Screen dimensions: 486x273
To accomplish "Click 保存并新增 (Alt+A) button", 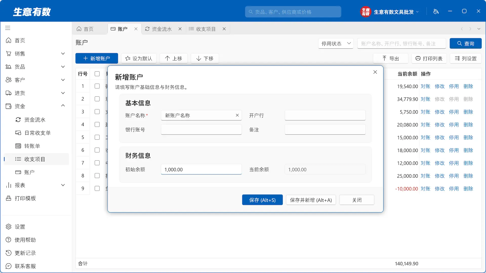I will pyautogui.click(x=311, y=200).
